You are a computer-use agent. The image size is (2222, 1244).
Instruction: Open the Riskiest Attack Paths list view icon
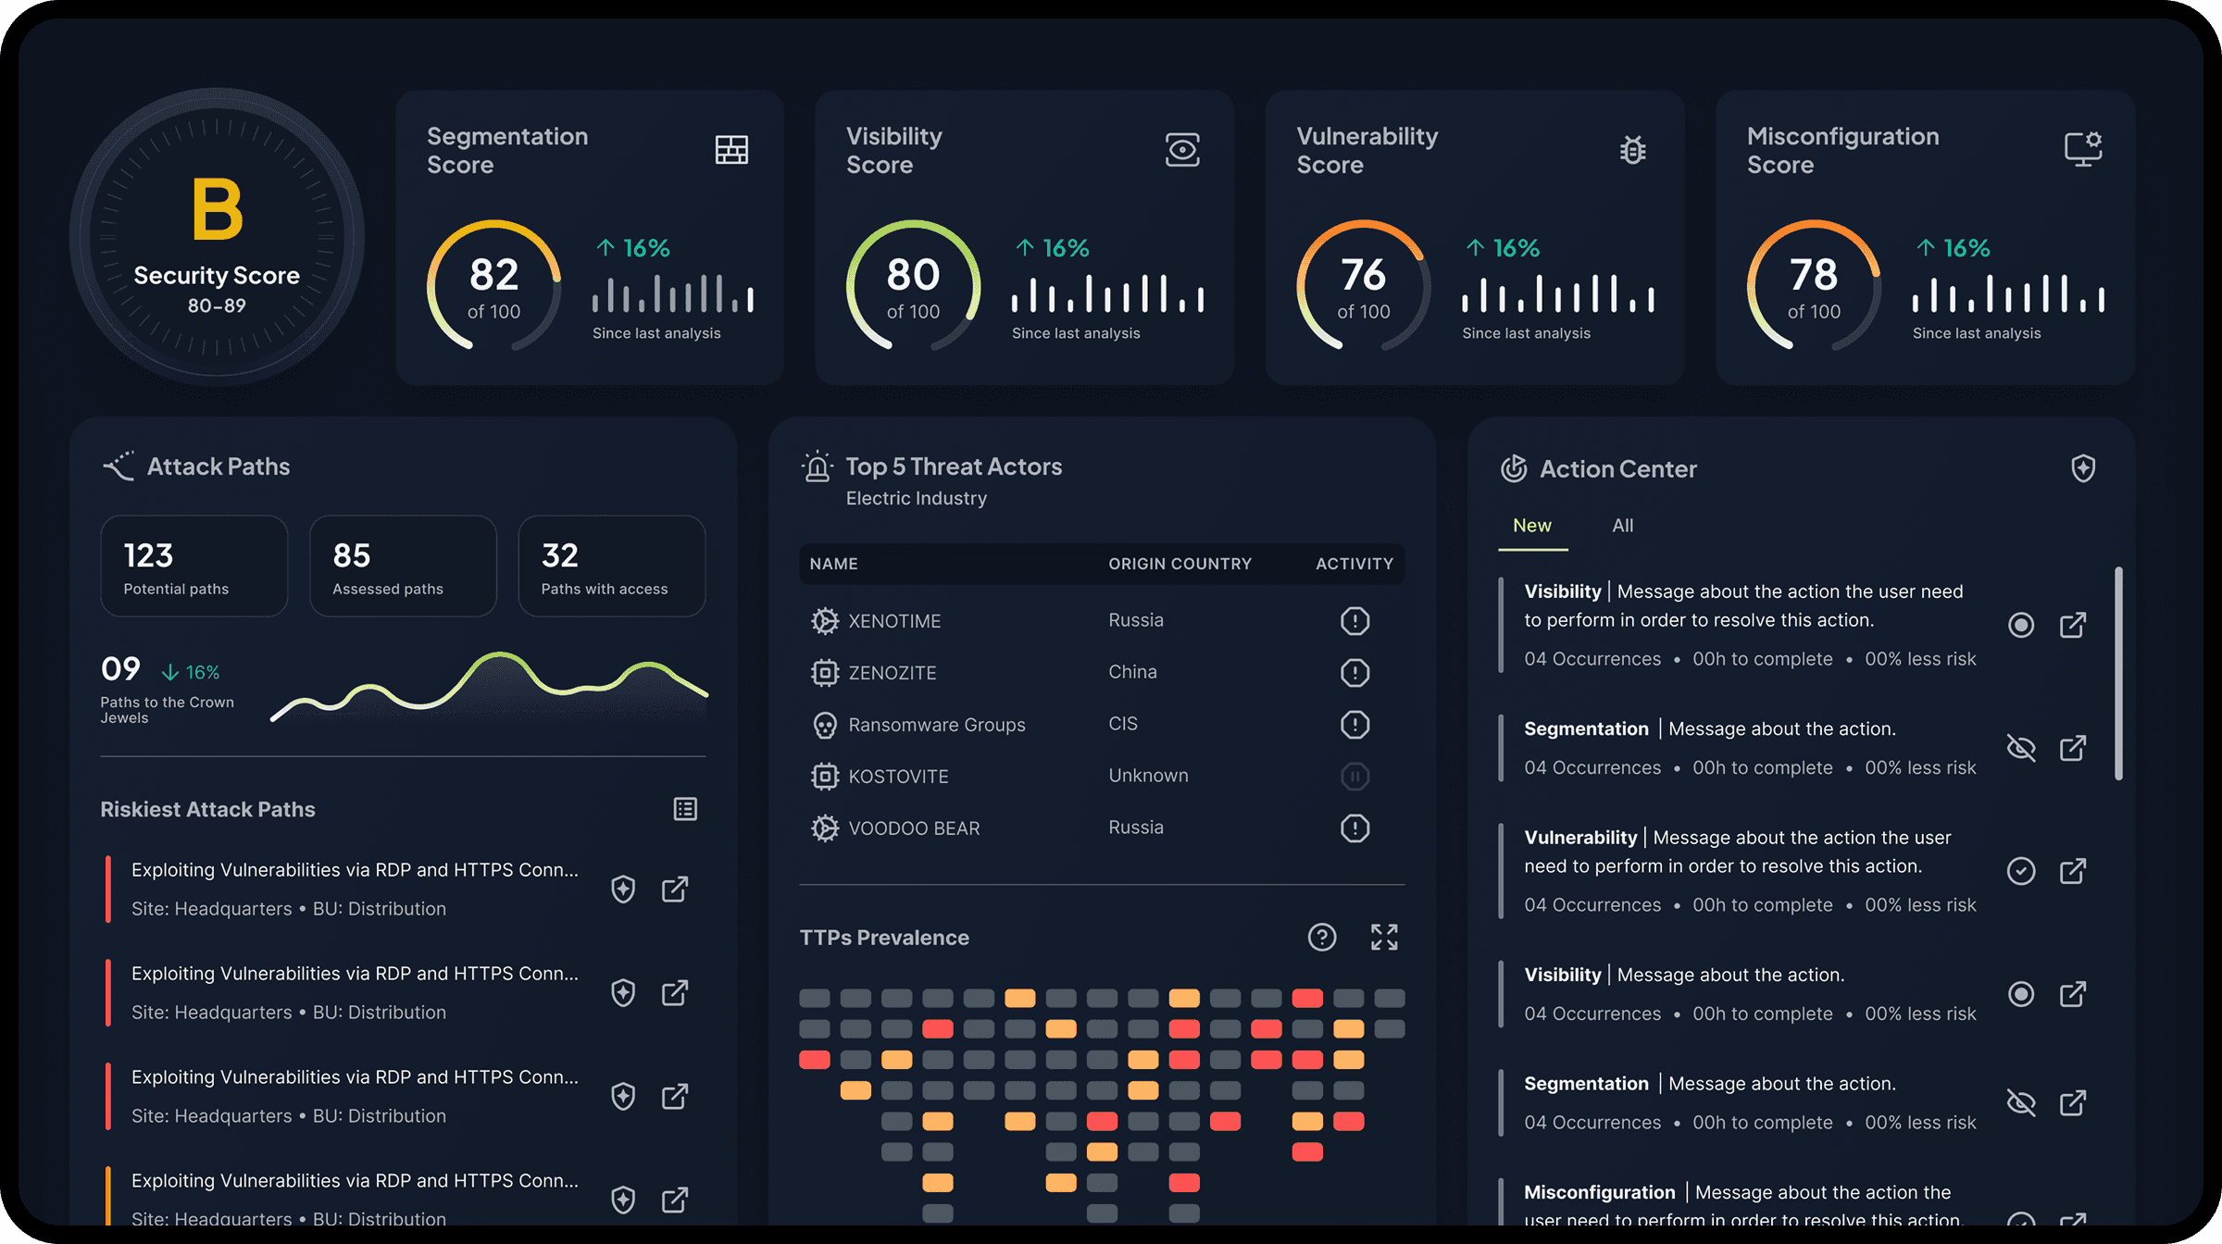tap(685, 809)
